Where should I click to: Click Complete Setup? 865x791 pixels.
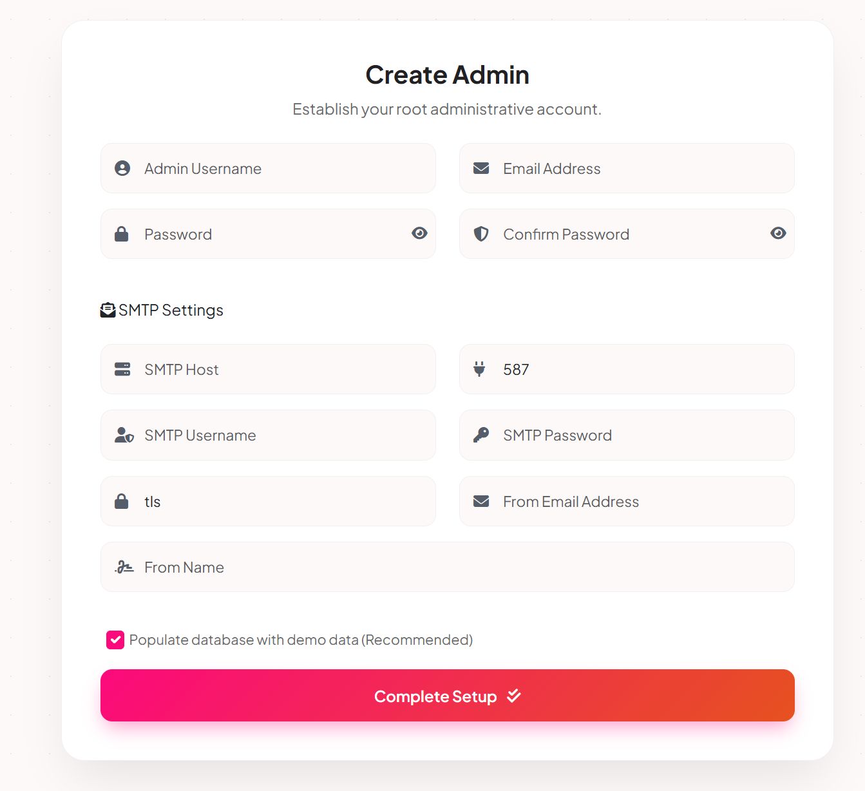click(448, 696)
